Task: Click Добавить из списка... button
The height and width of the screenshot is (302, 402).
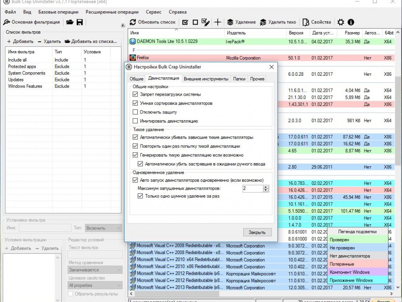Action: click(91, 41)
